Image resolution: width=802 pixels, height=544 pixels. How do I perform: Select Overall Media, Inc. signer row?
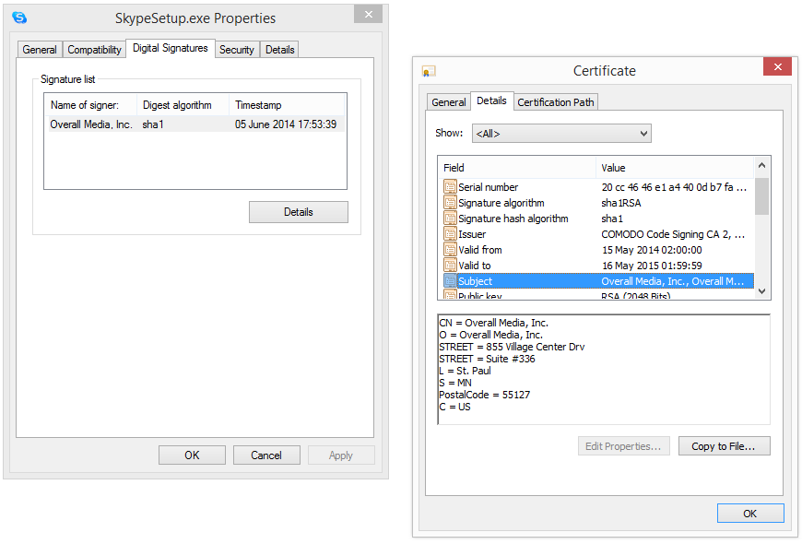(196, 124)
